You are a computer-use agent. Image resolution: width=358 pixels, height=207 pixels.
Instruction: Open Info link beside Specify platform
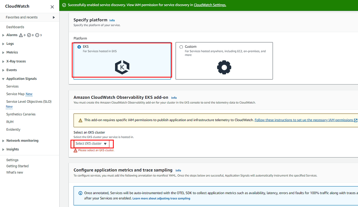[112, 20]
